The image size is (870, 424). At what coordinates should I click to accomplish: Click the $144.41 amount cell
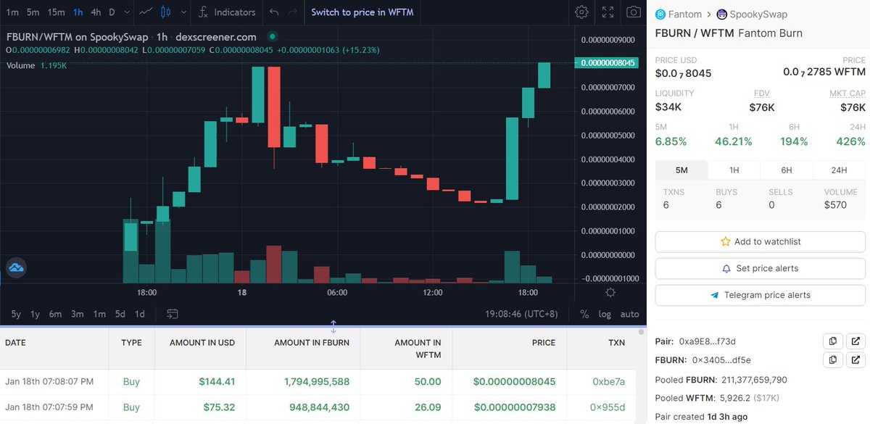pos(216,381)
